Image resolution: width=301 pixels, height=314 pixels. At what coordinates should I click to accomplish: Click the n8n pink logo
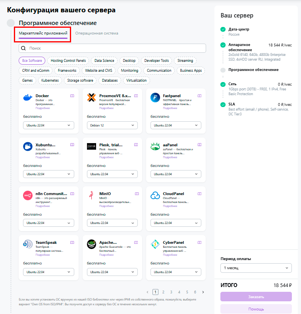(x=28, y=195)
